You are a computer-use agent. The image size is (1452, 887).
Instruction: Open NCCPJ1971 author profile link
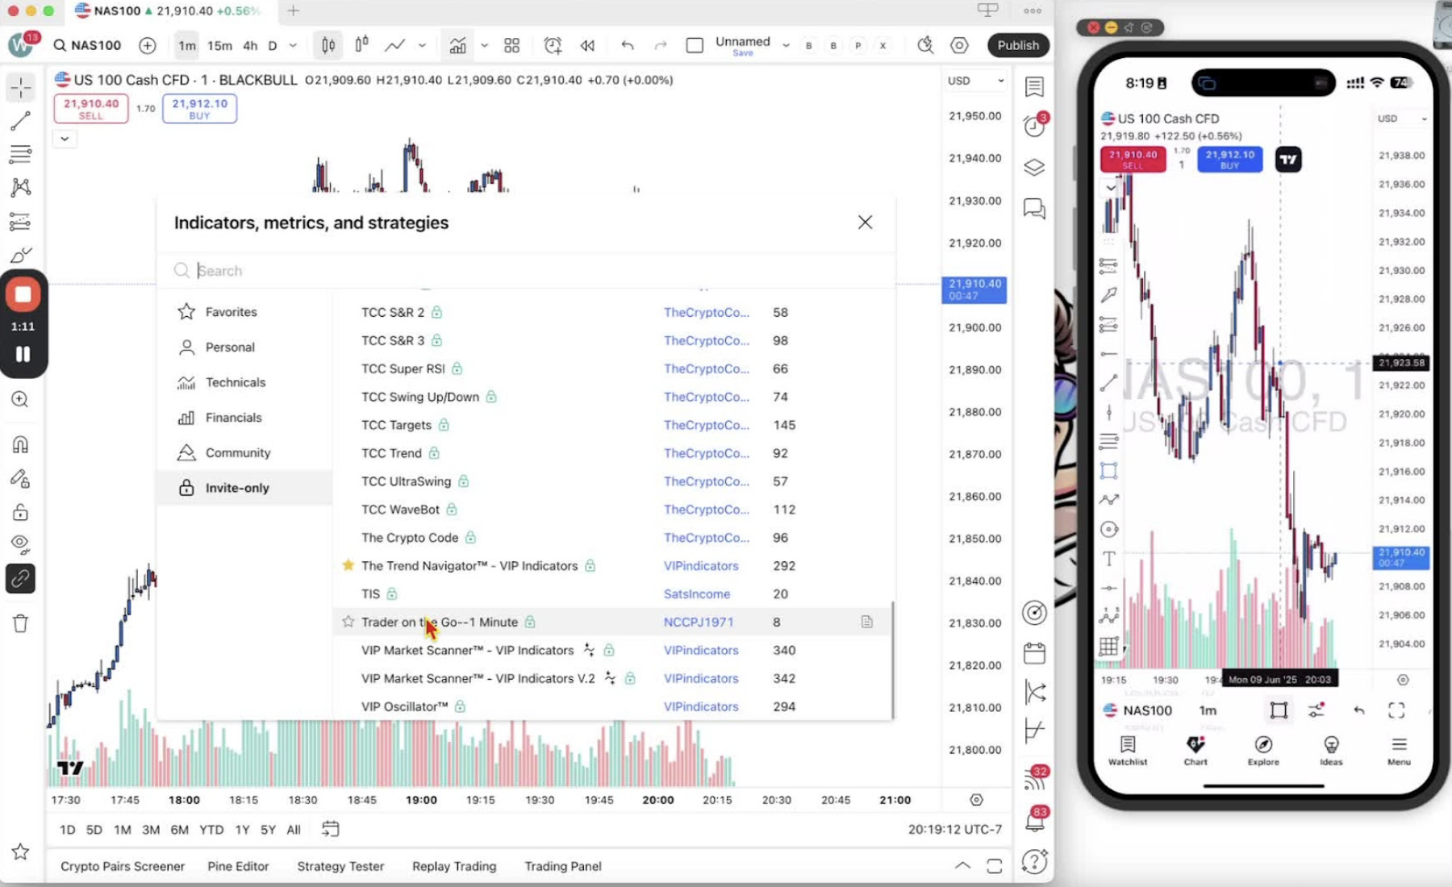(699, 622)
